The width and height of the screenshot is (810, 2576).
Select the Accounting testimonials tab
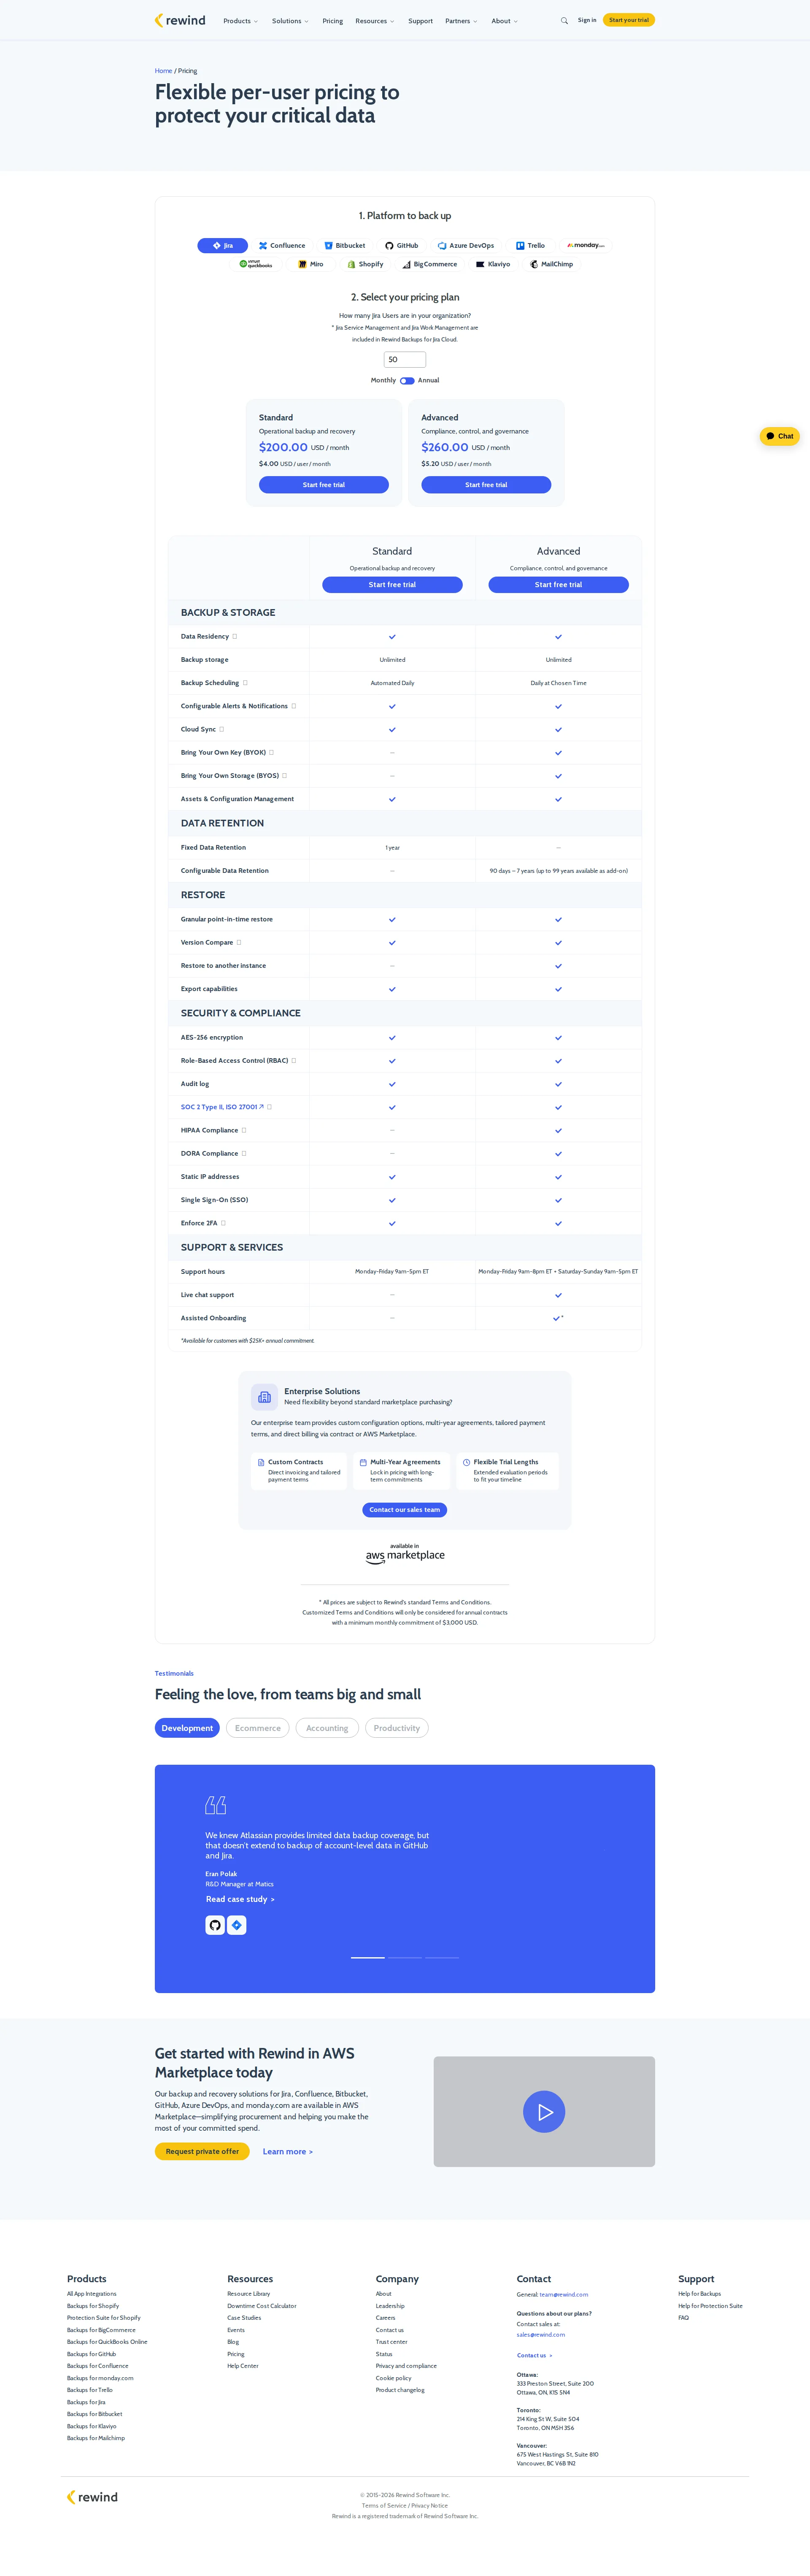327,1727
